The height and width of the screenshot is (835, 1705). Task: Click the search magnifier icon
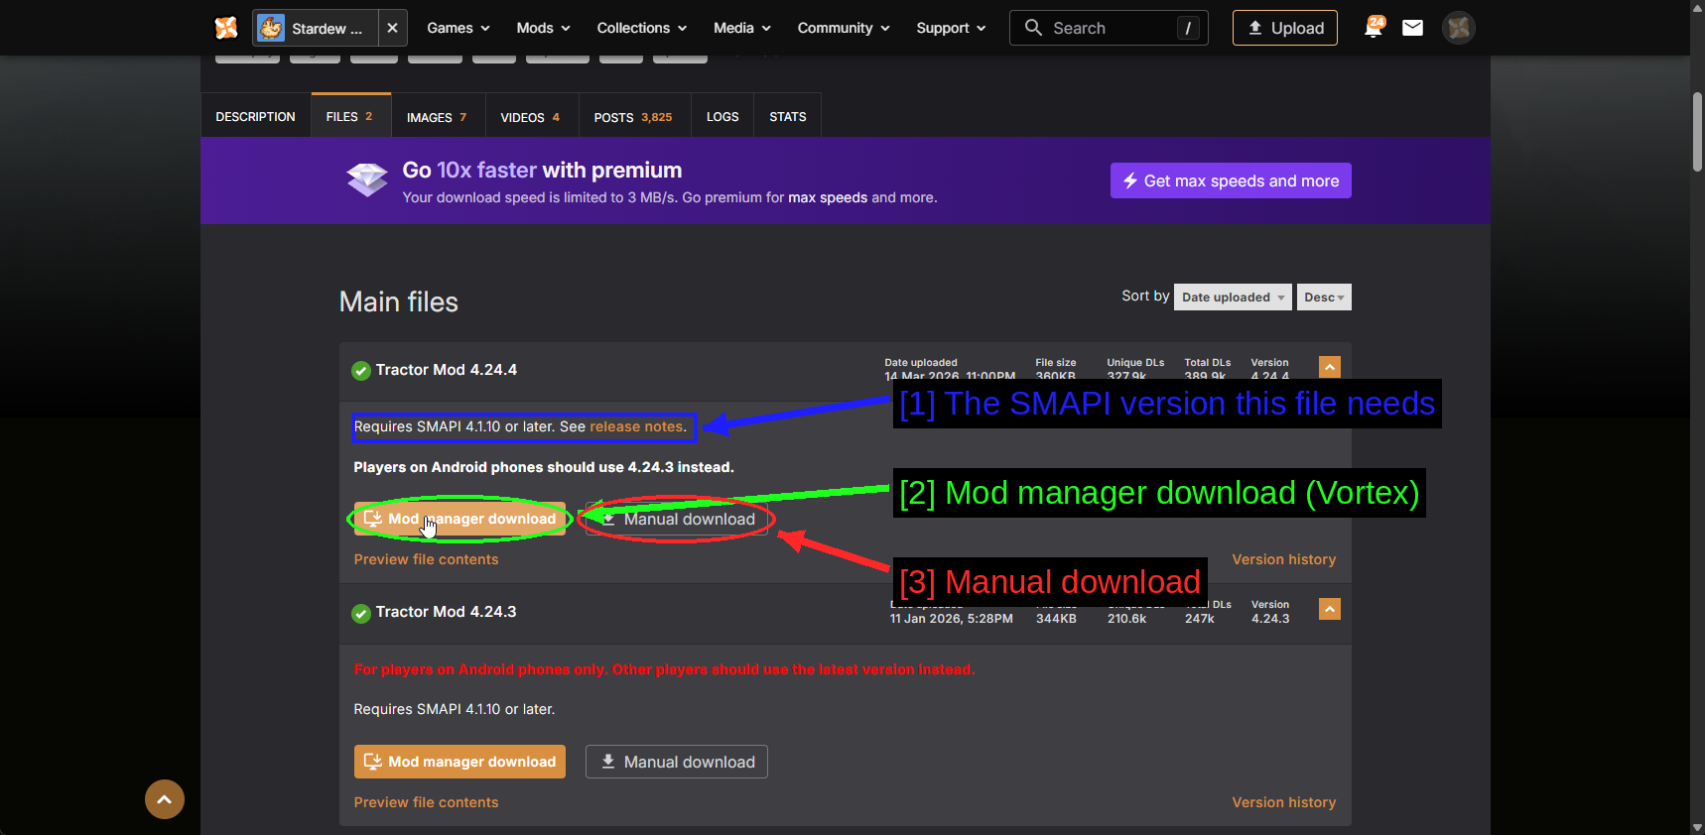pyautogui.click(x=1033, y=28)
